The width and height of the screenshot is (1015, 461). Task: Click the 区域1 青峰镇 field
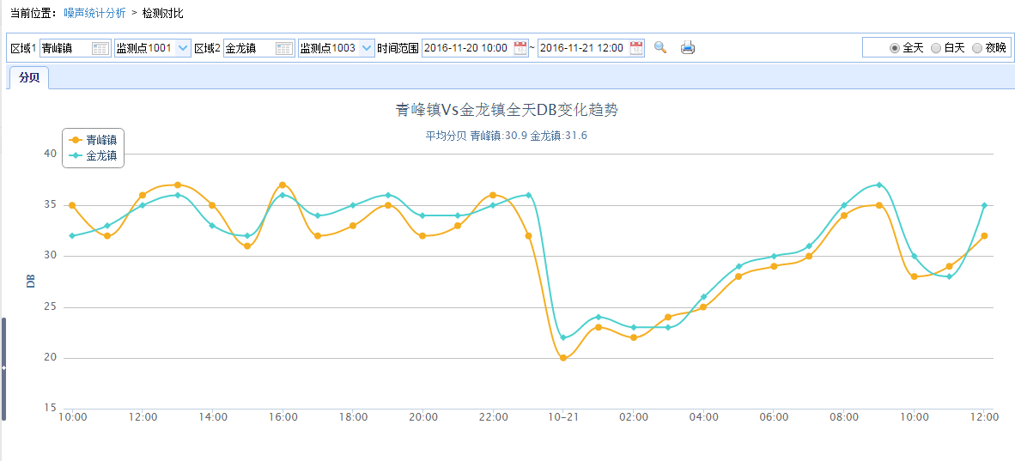(x=64, y=48)
